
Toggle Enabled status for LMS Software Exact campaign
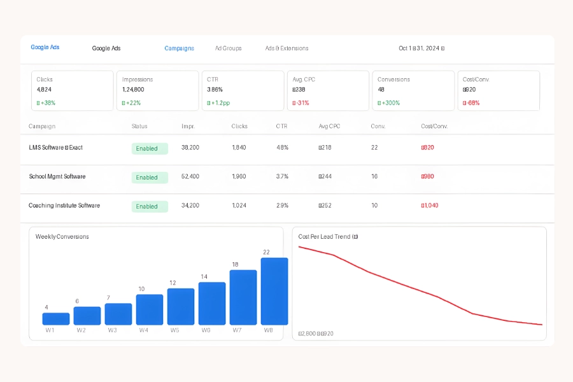pos(149,148)
